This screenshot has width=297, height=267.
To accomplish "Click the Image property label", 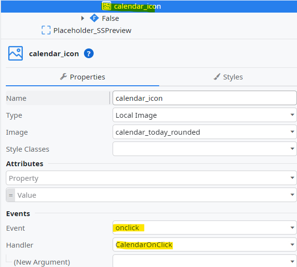I will pos(17,132).
